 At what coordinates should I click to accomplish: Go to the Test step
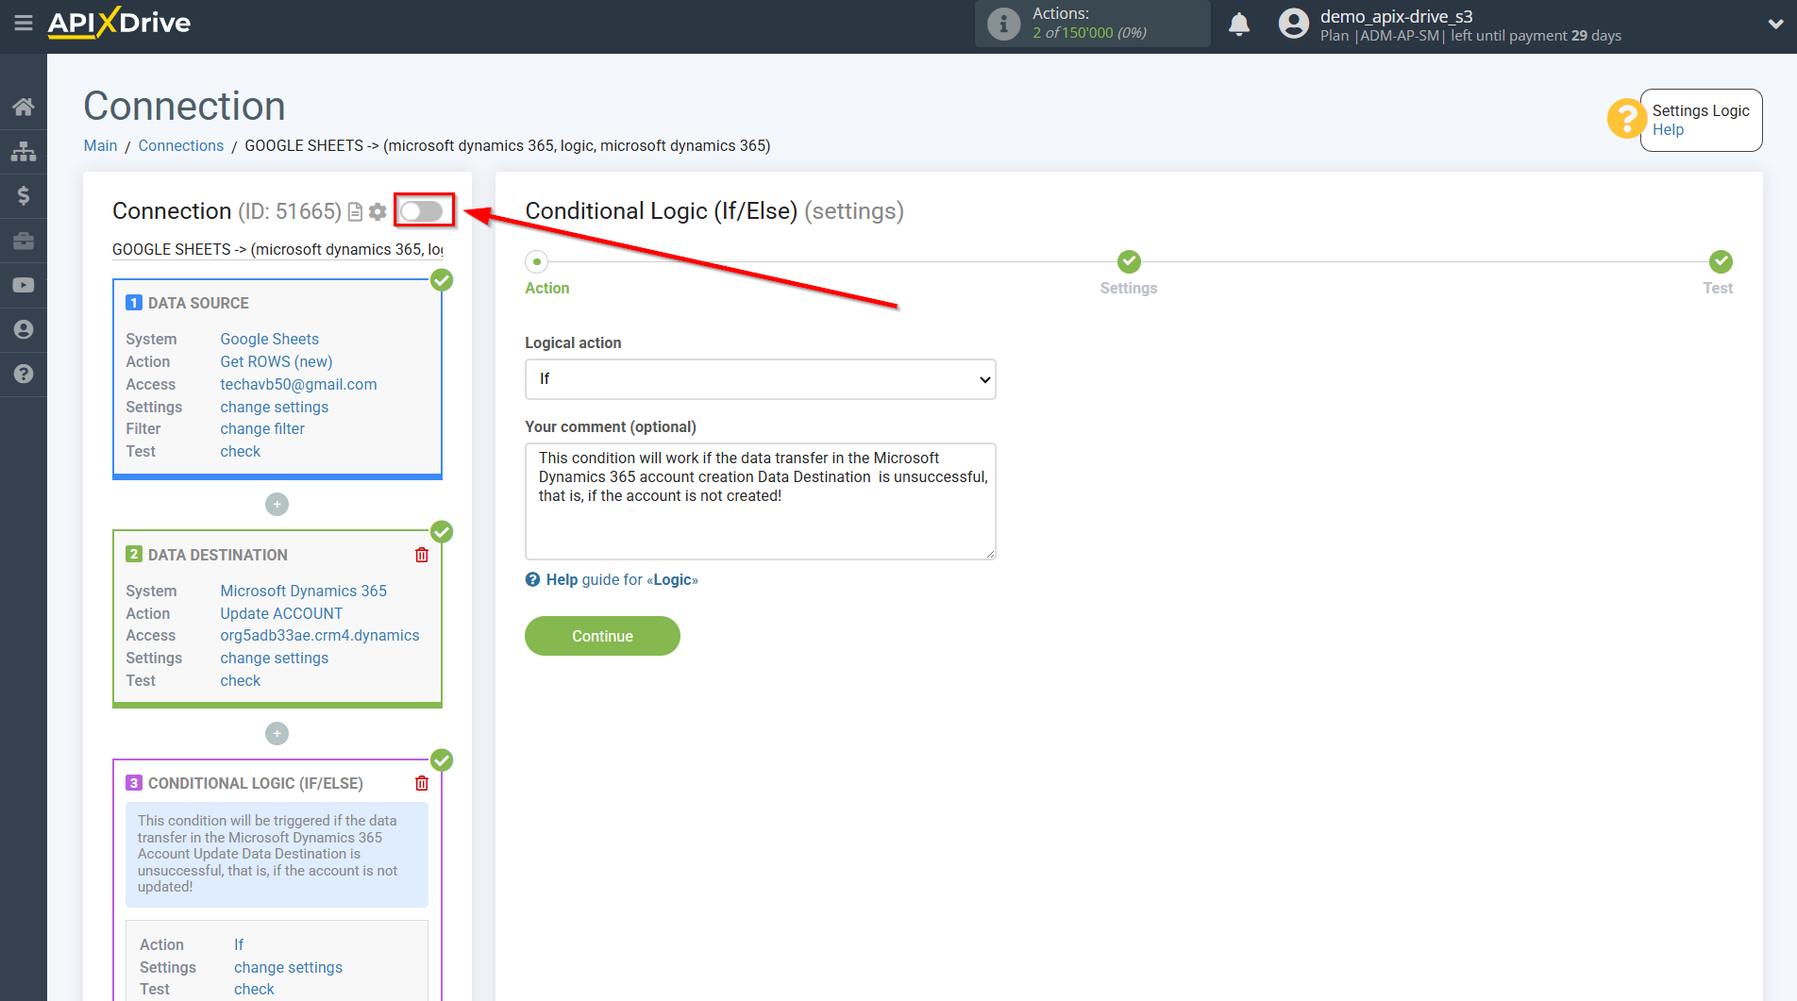(x=1721, y=261)
